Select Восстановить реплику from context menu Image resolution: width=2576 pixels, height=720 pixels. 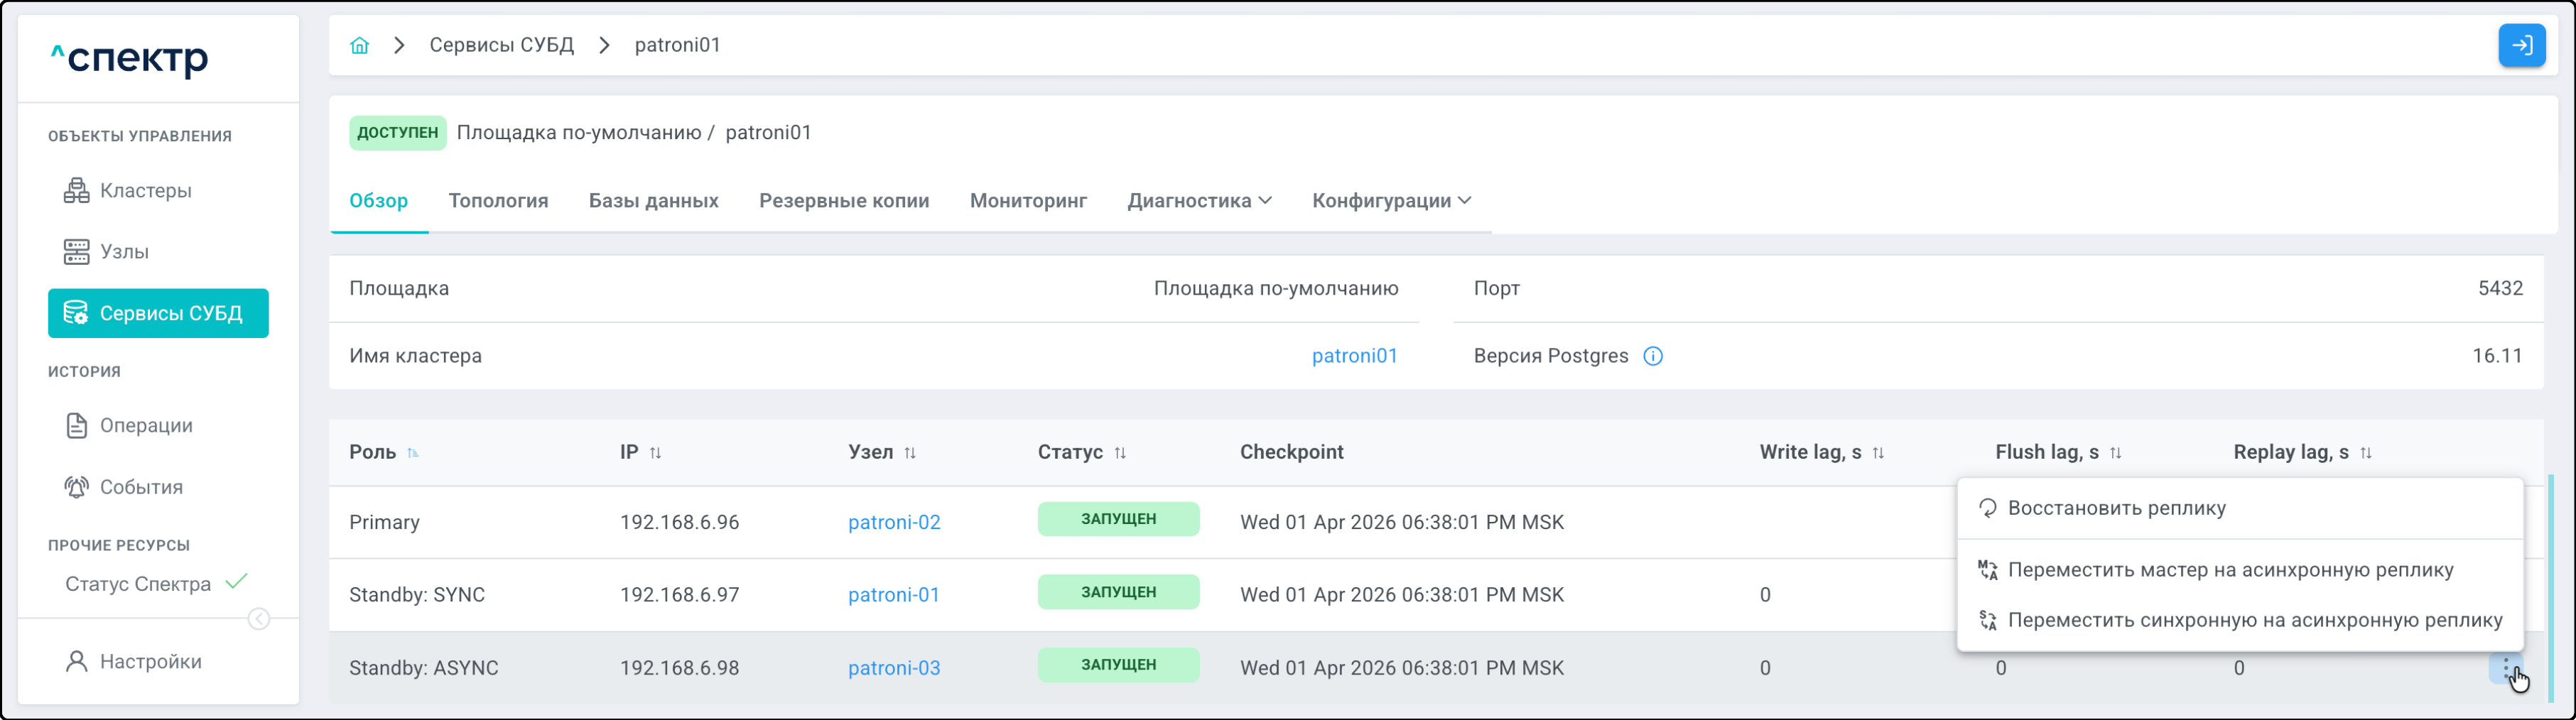click(x=2116, y=508)
